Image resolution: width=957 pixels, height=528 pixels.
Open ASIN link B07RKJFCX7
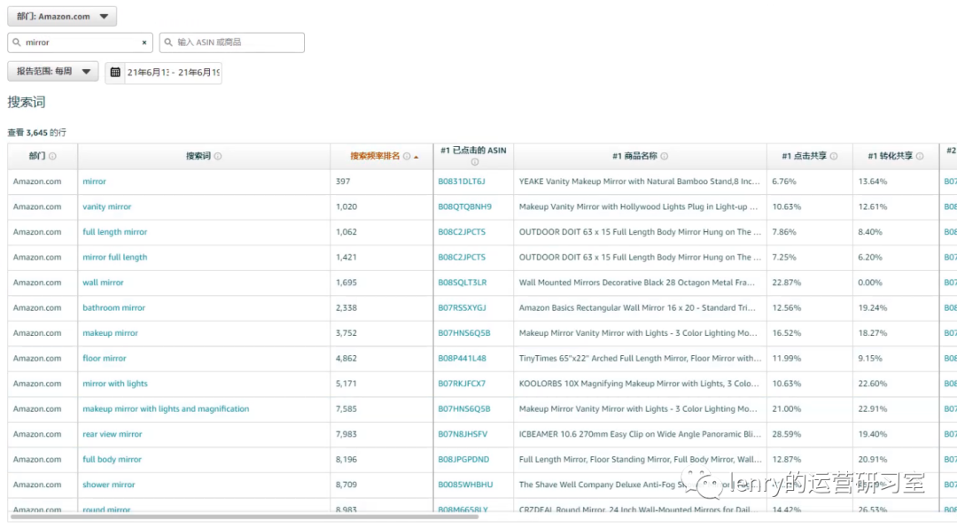coord(462,384)
